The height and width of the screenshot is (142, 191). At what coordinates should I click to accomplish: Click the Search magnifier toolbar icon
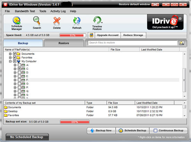pyautogui.click(x=37, y=20)
